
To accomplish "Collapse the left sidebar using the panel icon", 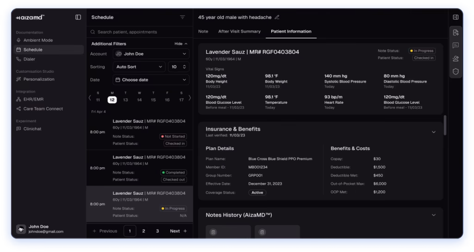I will tap(78, 17).
